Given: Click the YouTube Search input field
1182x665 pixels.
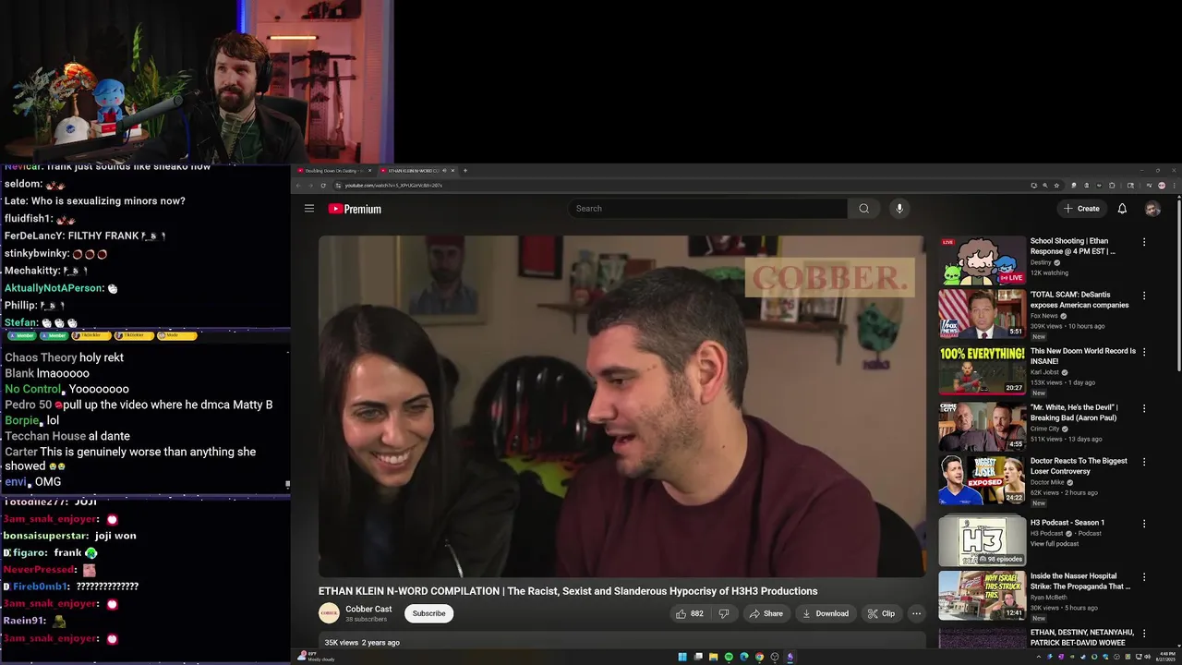Looking at the screenshot, I should point(708,209).
